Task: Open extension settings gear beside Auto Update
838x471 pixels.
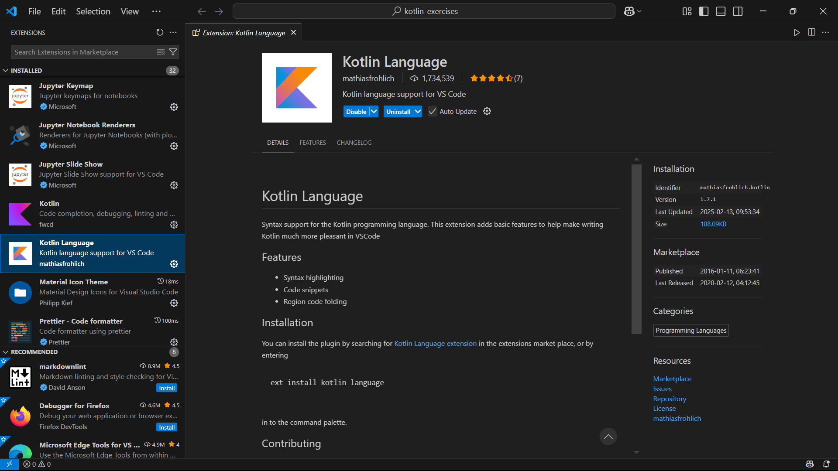Action: pyautogui.click(x=487, y=112)
